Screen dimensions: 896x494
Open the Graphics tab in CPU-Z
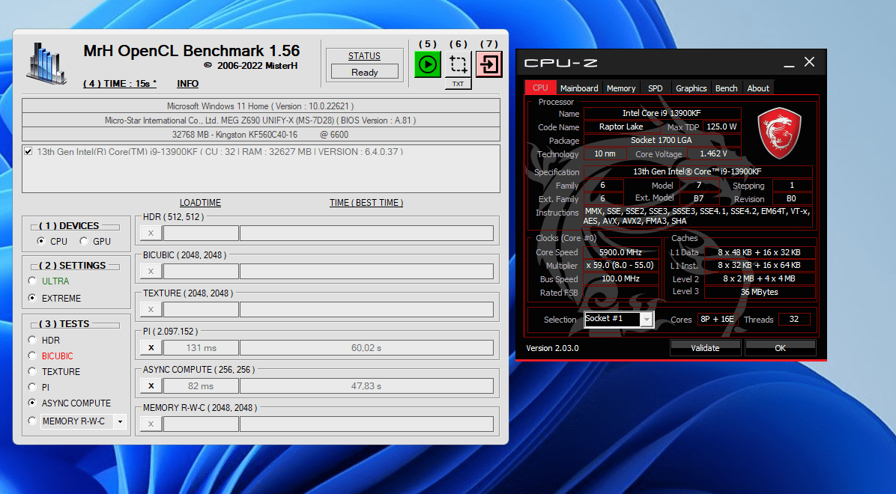coord(691,88)
